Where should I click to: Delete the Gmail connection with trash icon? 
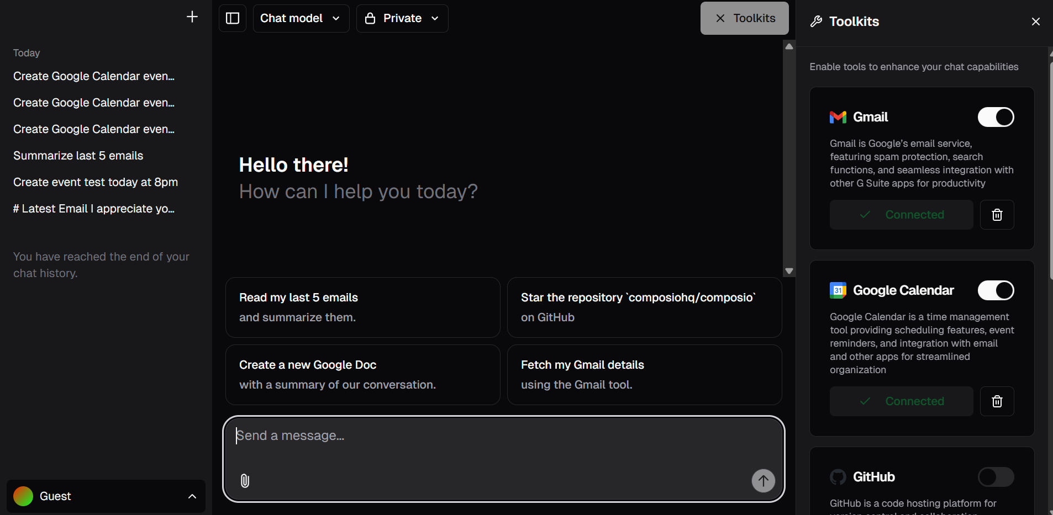pyautogui.click(x=997, y=215)
